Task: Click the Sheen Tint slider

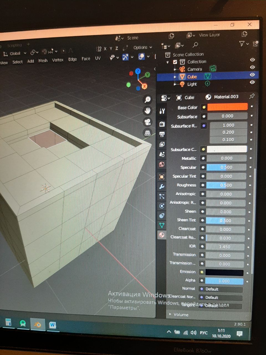Action: (x=225, y=221)
